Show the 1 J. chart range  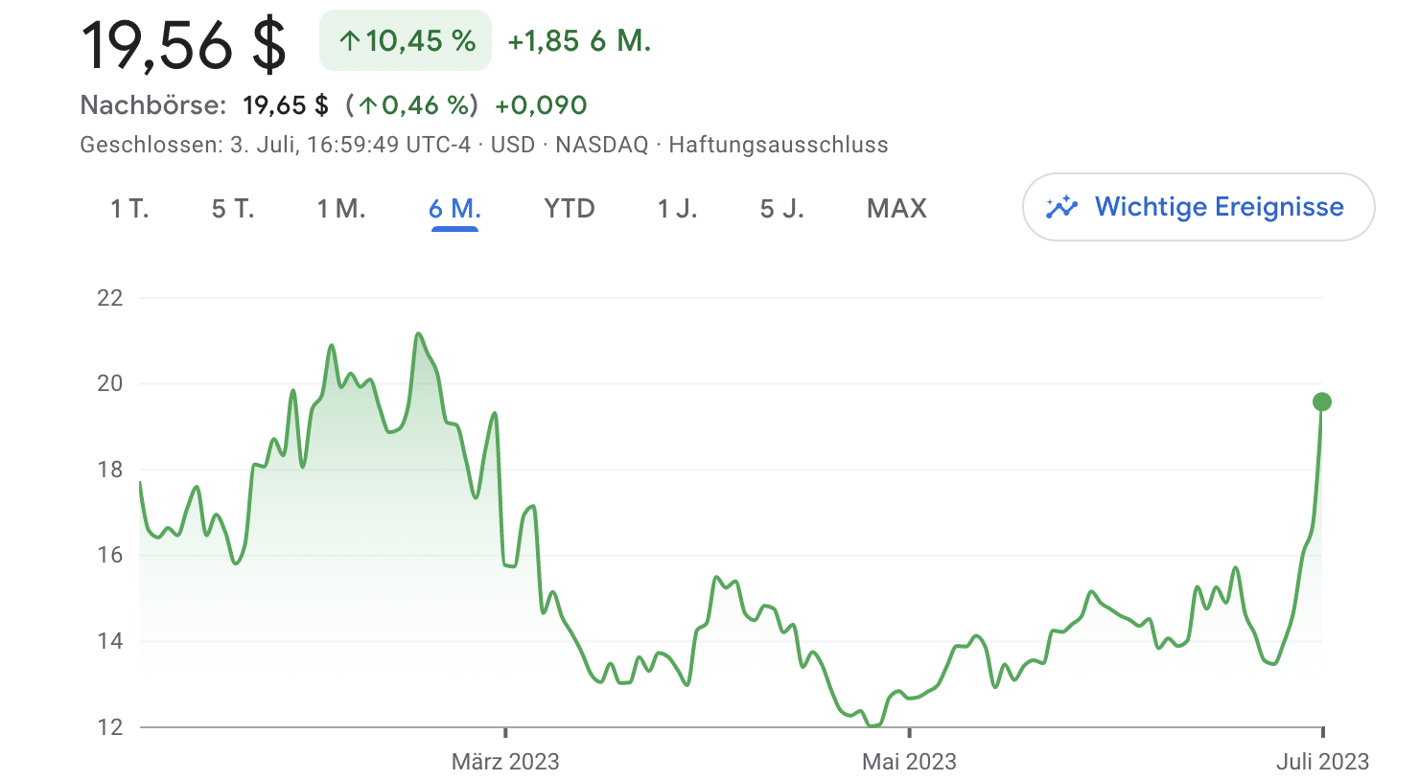(x=677, y=209)
